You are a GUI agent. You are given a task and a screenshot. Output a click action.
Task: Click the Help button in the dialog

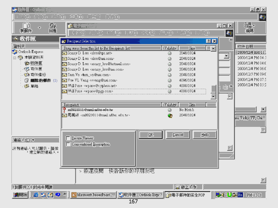pos(205,135)
